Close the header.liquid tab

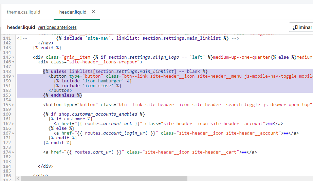coord(93,12)
